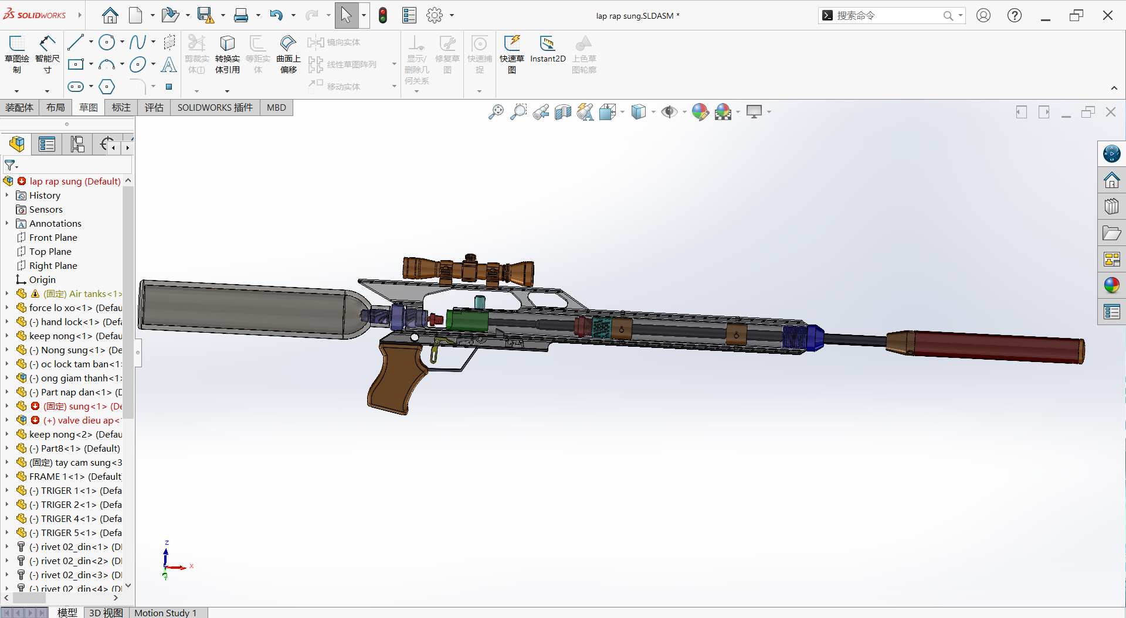Switch to the 装配体 tab

(19, 107)
